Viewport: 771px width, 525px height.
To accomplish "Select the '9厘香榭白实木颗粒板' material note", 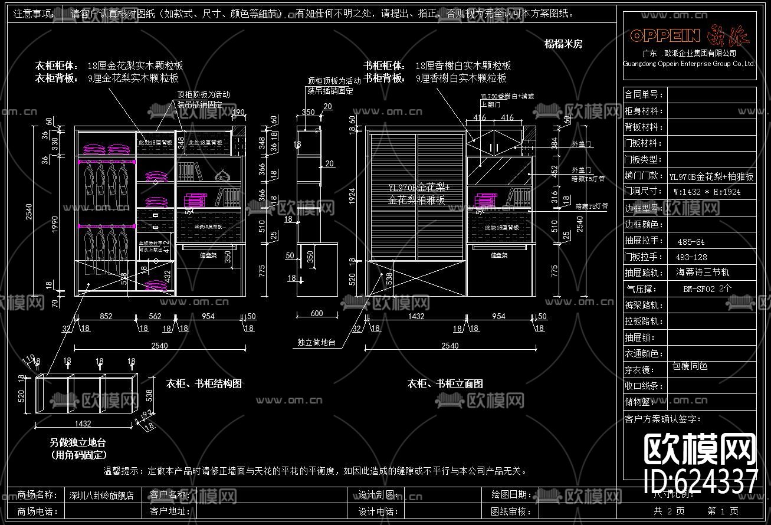I will 461,78.
